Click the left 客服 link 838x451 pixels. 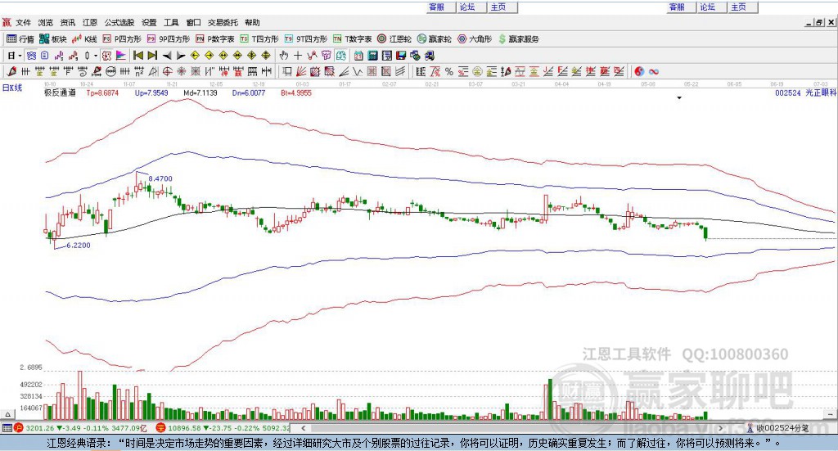tap(437, 7)
